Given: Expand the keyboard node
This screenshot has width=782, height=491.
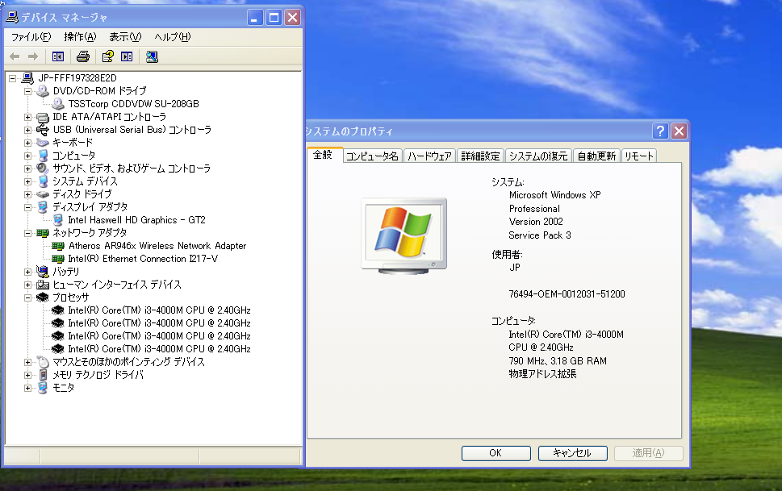Looking at the screenshot, I should (x=27, y=143).
